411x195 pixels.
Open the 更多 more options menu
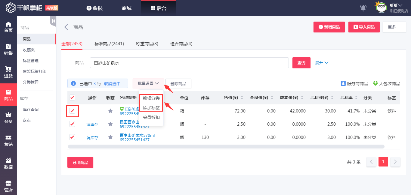394,27
